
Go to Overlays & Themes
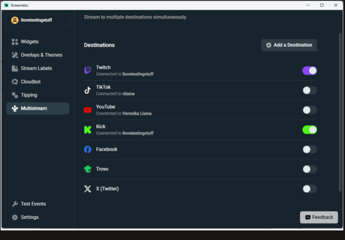(x=38, y=55)
